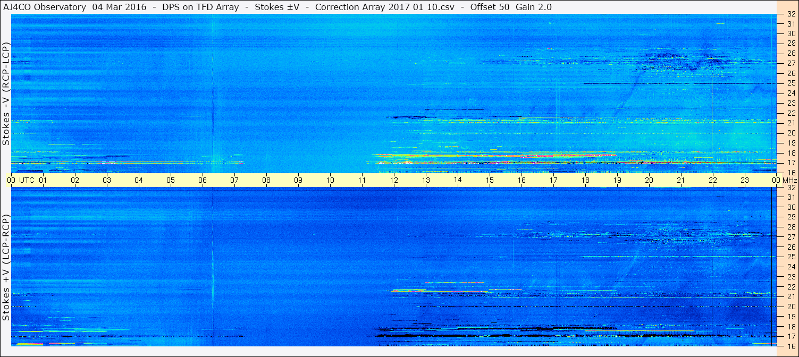
Task: Click the 'Offset 50' value in header
Action: point(489,7)
